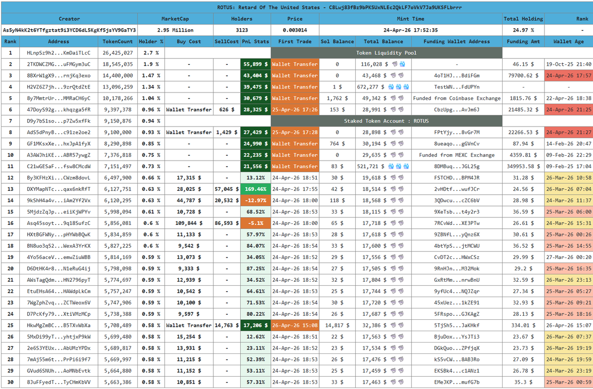Click the Staked Token Account : ROTUS banner

pos(386,121)
